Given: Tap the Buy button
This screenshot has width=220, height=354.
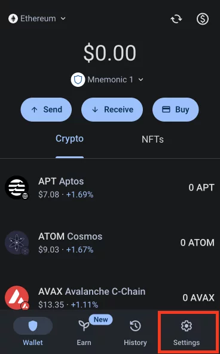Looking at the screenshot, I should 176,110.
